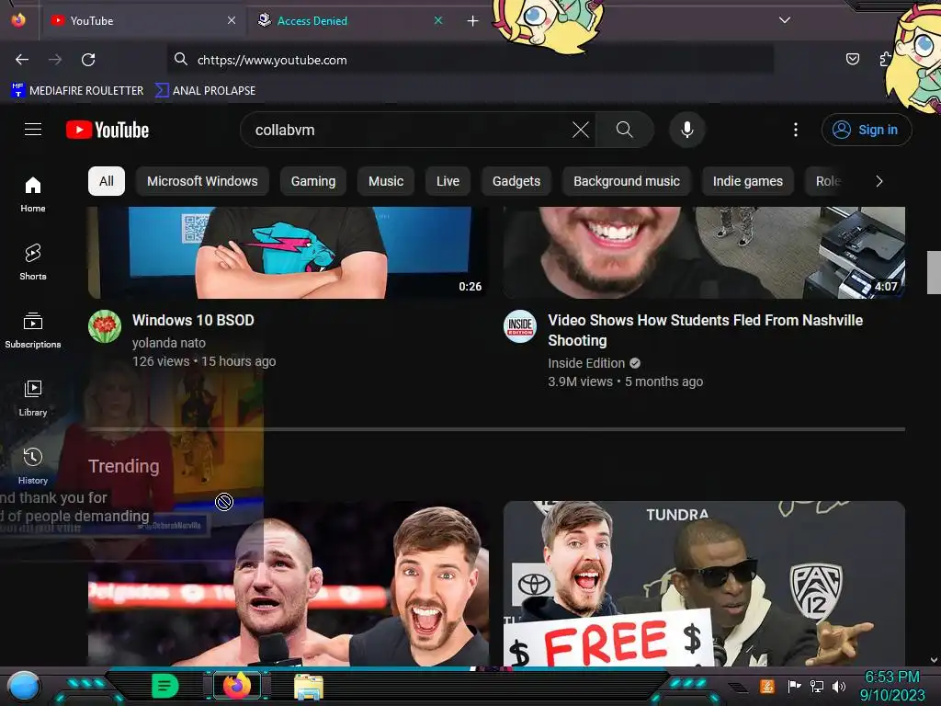This screenshot has height=706, width=941.
Task: Go to Home in sidebar
Action: pos(33,195)
